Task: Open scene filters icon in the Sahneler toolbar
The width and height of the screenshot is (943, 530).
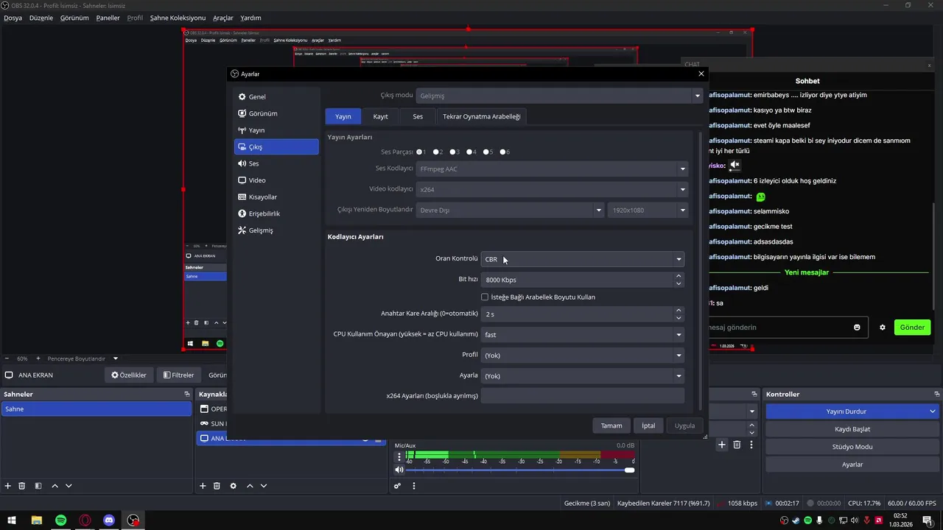Action: click(x=38, y=486)
